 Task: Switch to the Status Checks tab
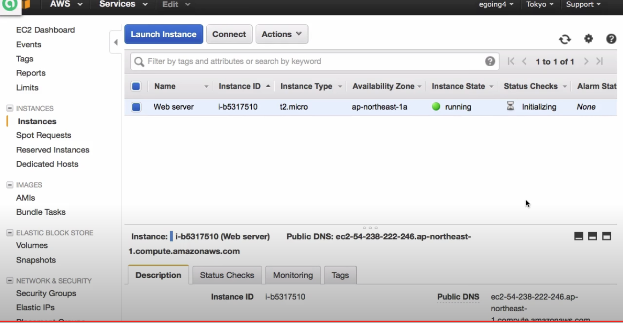click(x=227, y=275)
